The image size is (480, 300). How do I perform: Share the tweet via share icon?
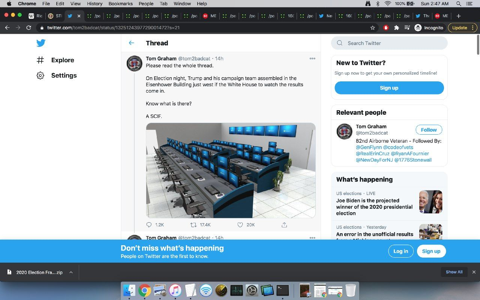pos(284,225)
